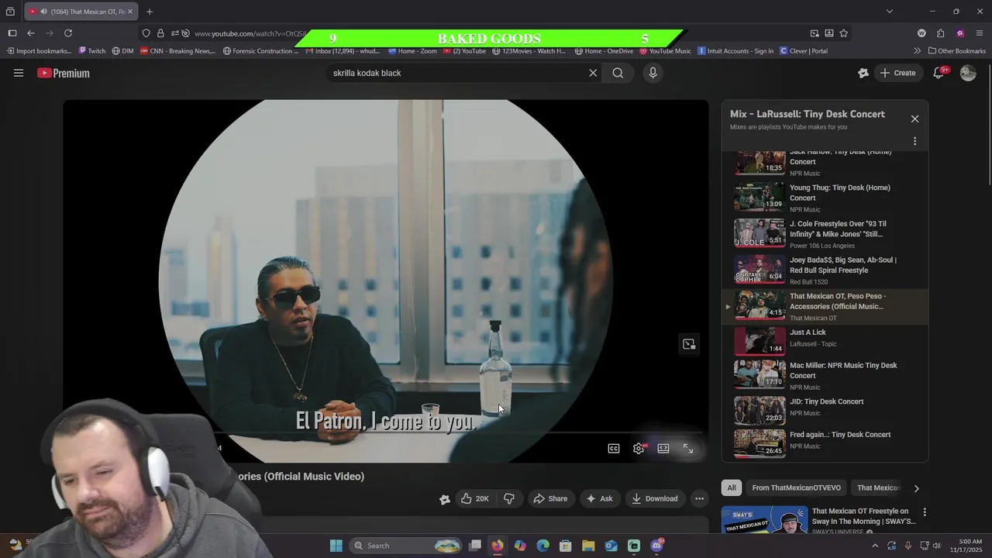Image resolution: width=992 pixels, height=558 pixels.
Task: Open more actions ellipsis below video
Action: 699,498
